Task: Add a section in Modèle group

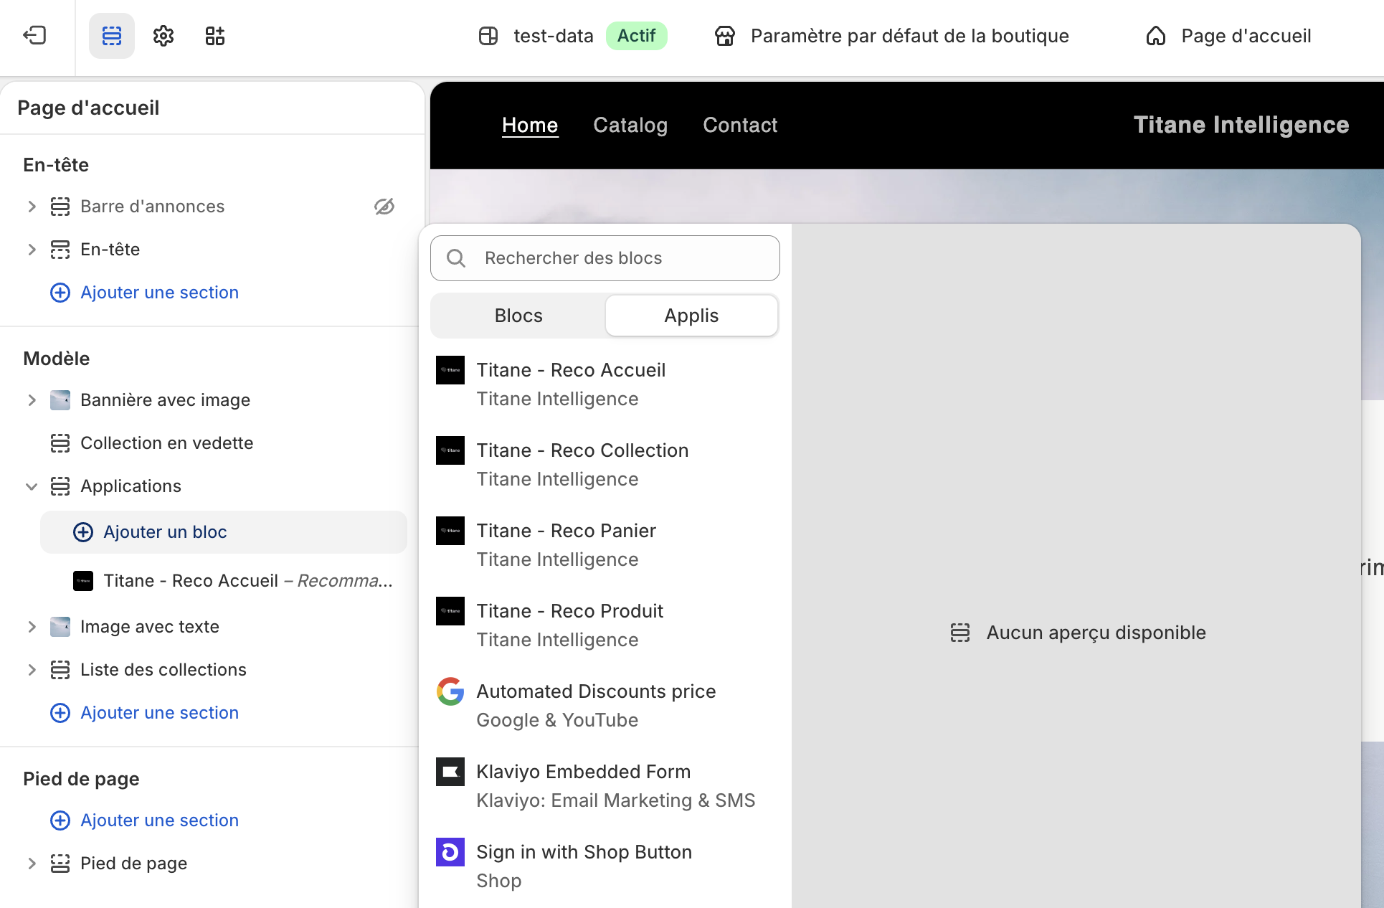Action: coord(145,713)
